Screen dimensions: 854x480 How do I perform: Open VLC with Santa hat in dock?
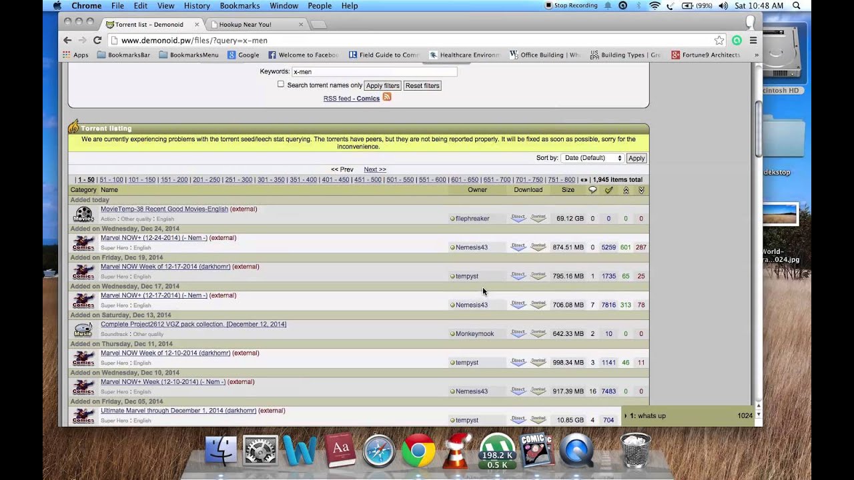pyautogui.click(x=458, y=451)
